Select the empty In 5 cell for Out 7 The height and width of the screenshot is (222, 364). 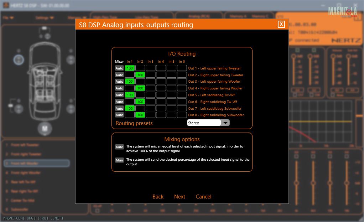(x=171, y=108)
